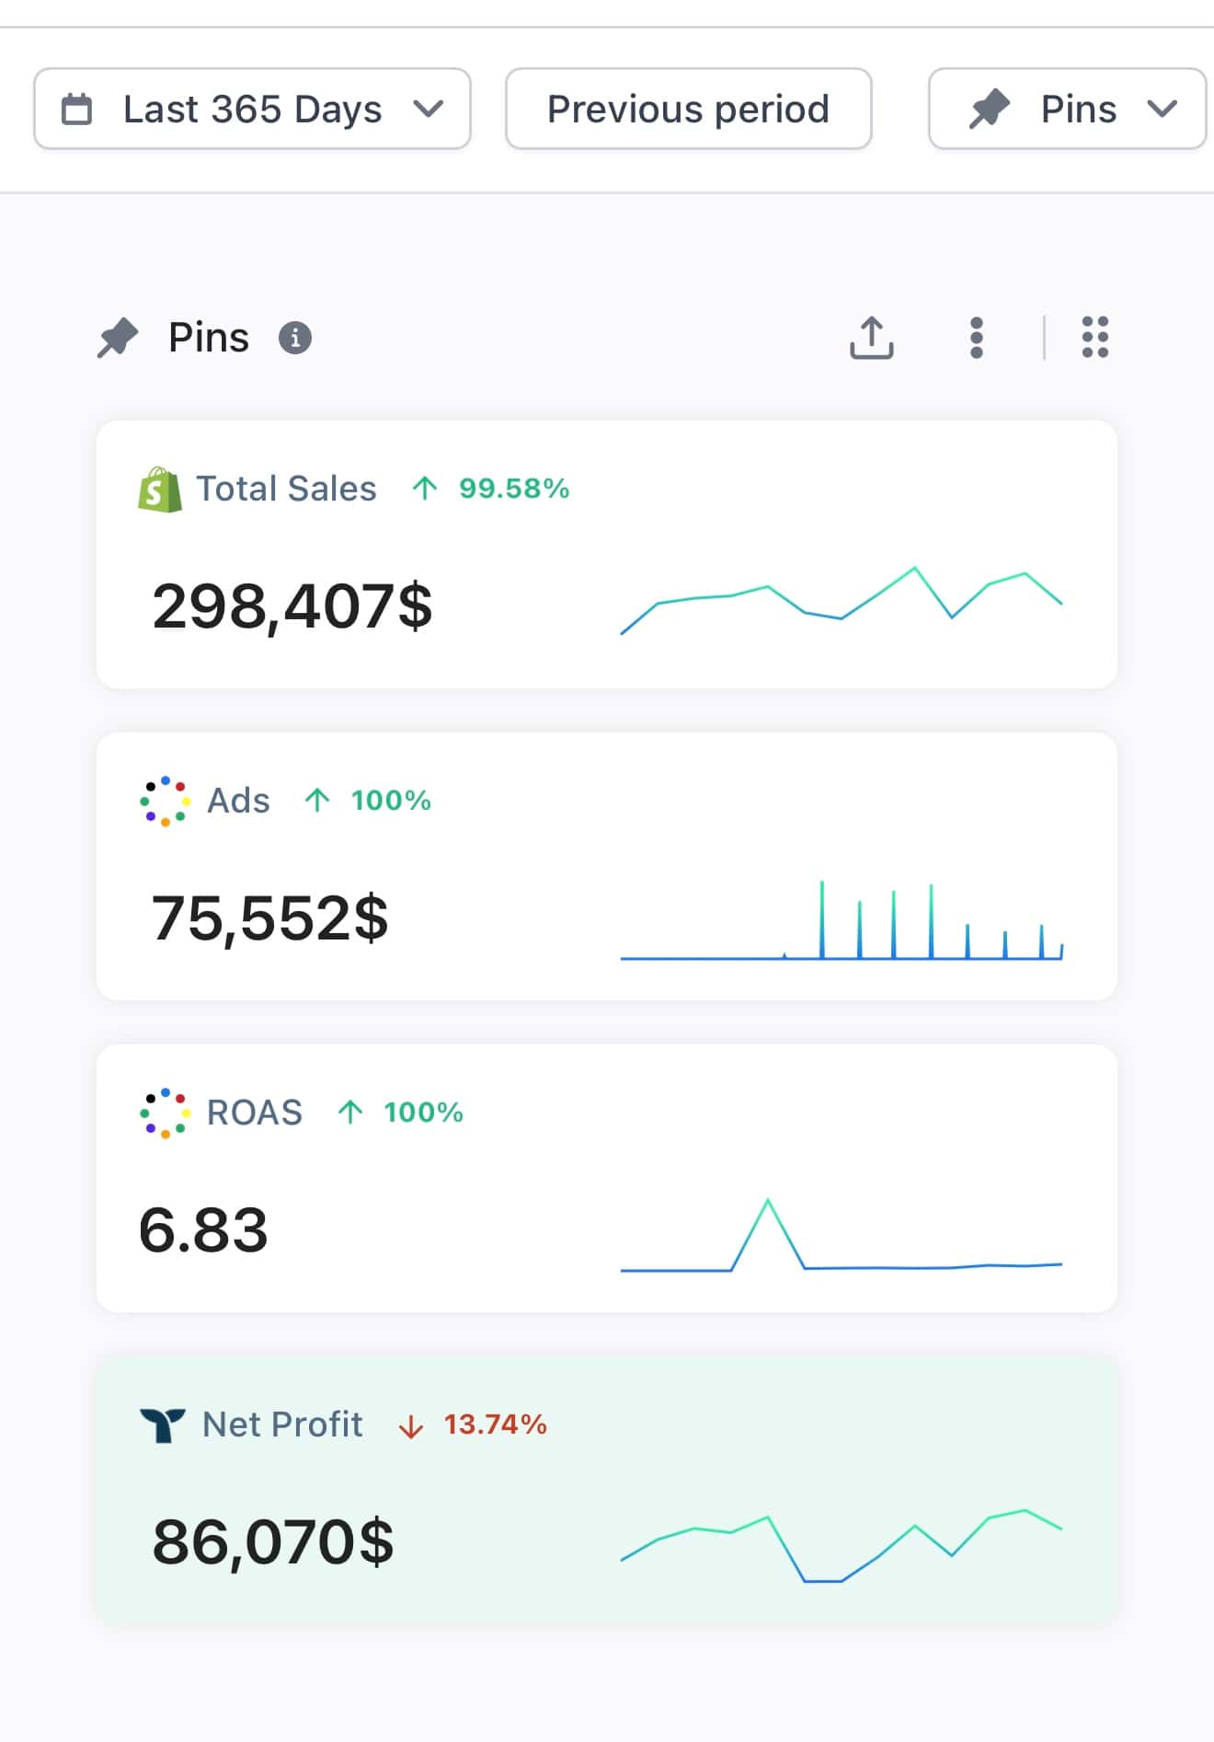Click the Shopify bag icon on Total Sales

(x=160, y=489)
